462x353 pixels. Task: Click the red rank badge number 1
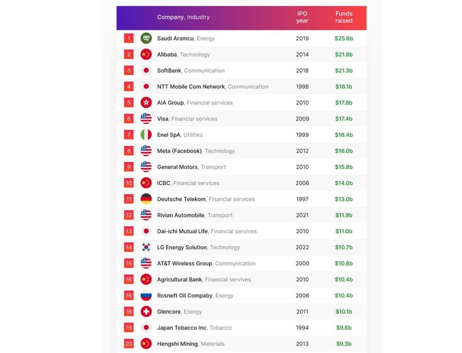point(129,38)
